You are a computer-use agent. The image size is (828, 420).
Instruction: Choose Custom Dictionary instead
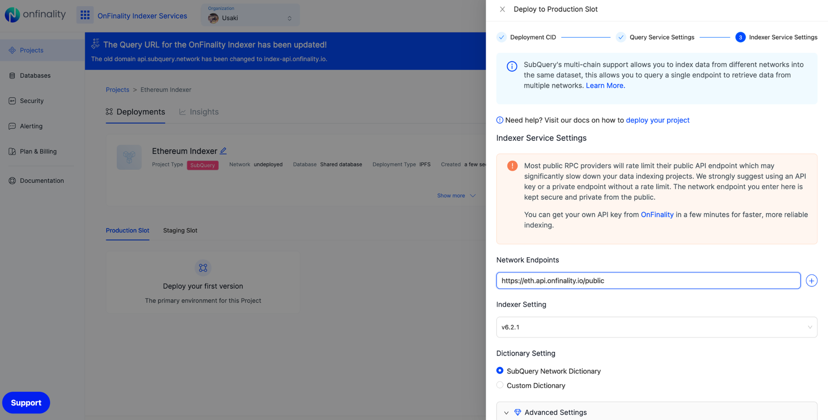pyautogui.click(x=500, y=385)
